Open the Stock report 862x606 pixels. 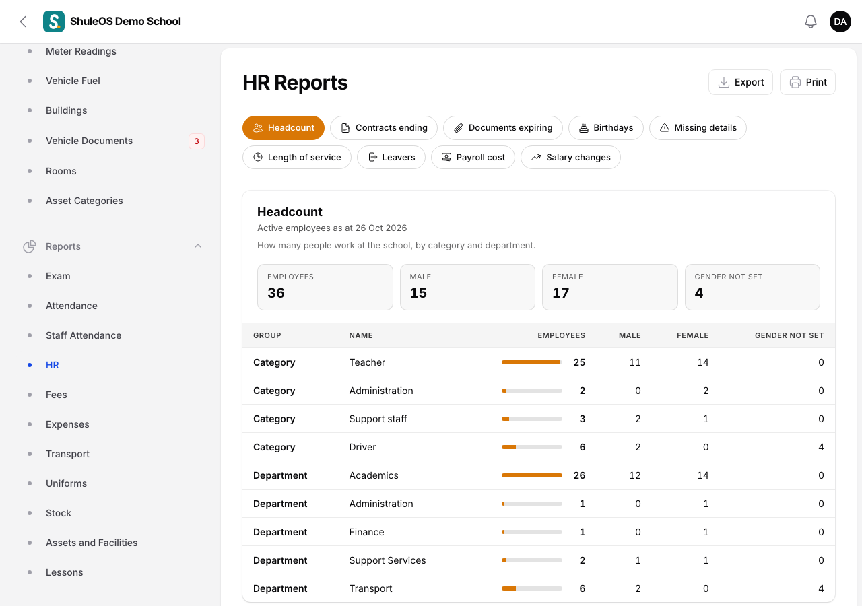59,513
